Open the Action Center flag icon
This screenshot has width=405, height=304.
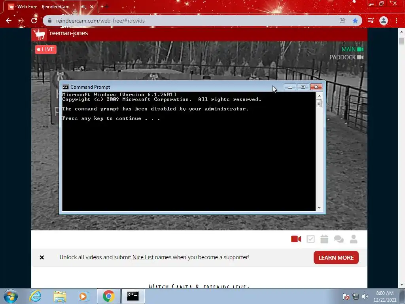point(346,296)
